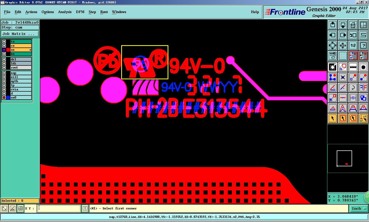Select the polygon area selection arrow tool
369x222 pixels.
[353, 118]
